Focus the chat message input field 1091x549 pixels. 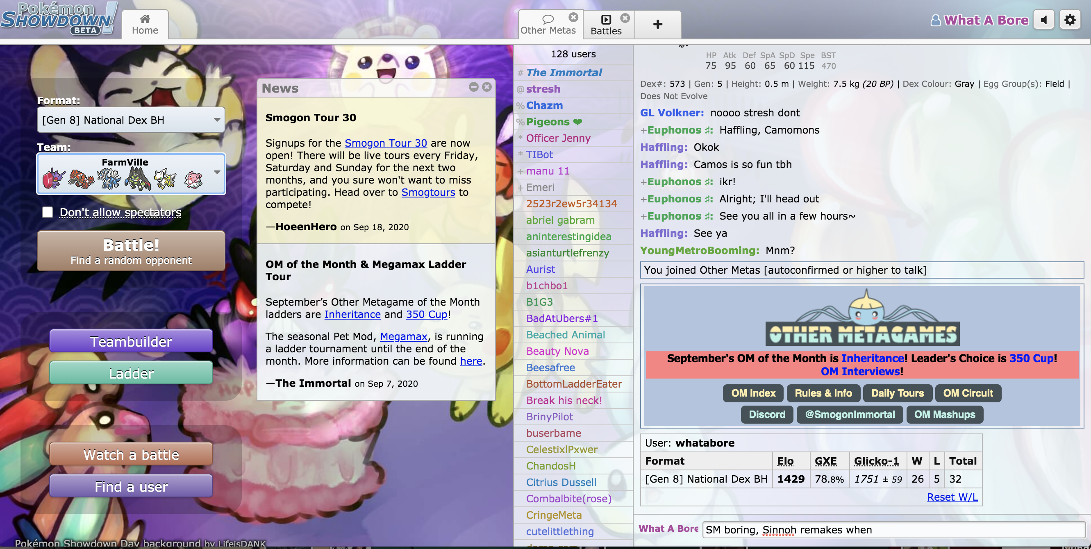(x=893, y=529)
